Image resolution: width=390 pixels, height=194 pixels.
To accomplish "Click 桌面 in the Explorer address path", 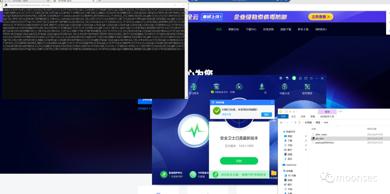I will point(318,123).
